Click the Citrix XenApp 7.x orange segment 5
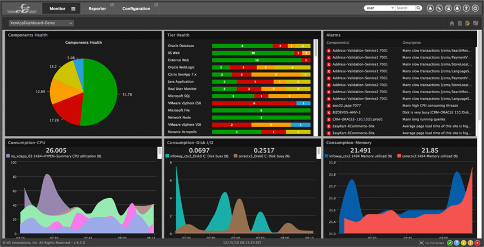This screenshot has width=484, height=247. pos(276,75)
